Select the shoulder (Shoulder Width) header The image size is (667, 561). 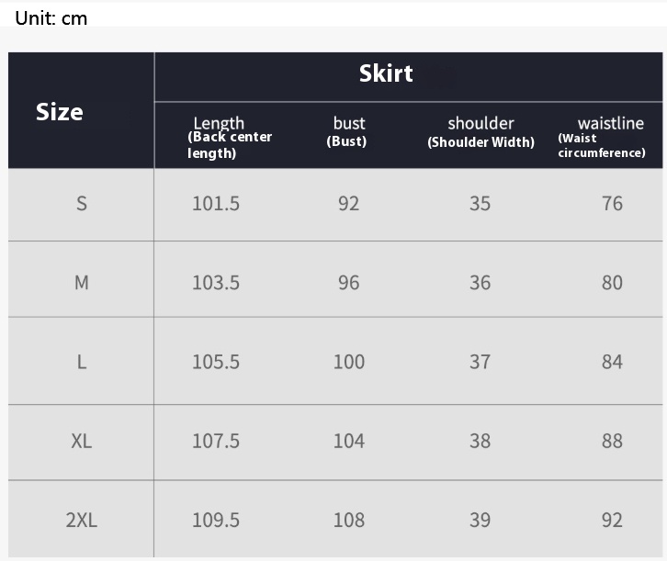coord(480,131)
